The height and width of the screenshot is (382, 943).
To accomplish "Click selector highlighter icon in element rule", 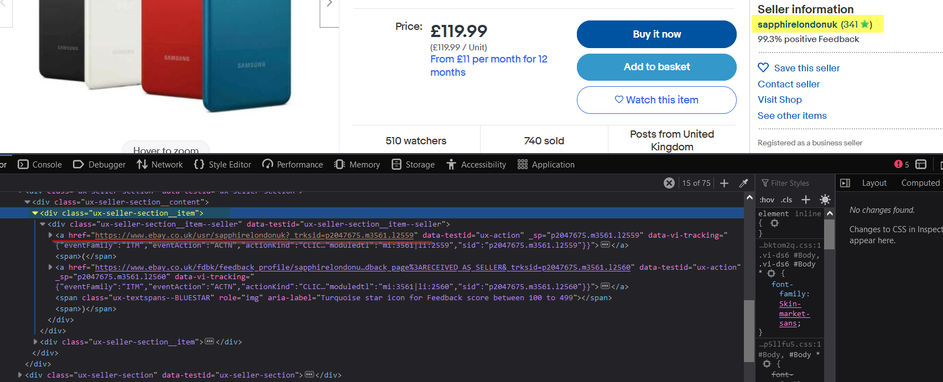I will pos(774,223).
